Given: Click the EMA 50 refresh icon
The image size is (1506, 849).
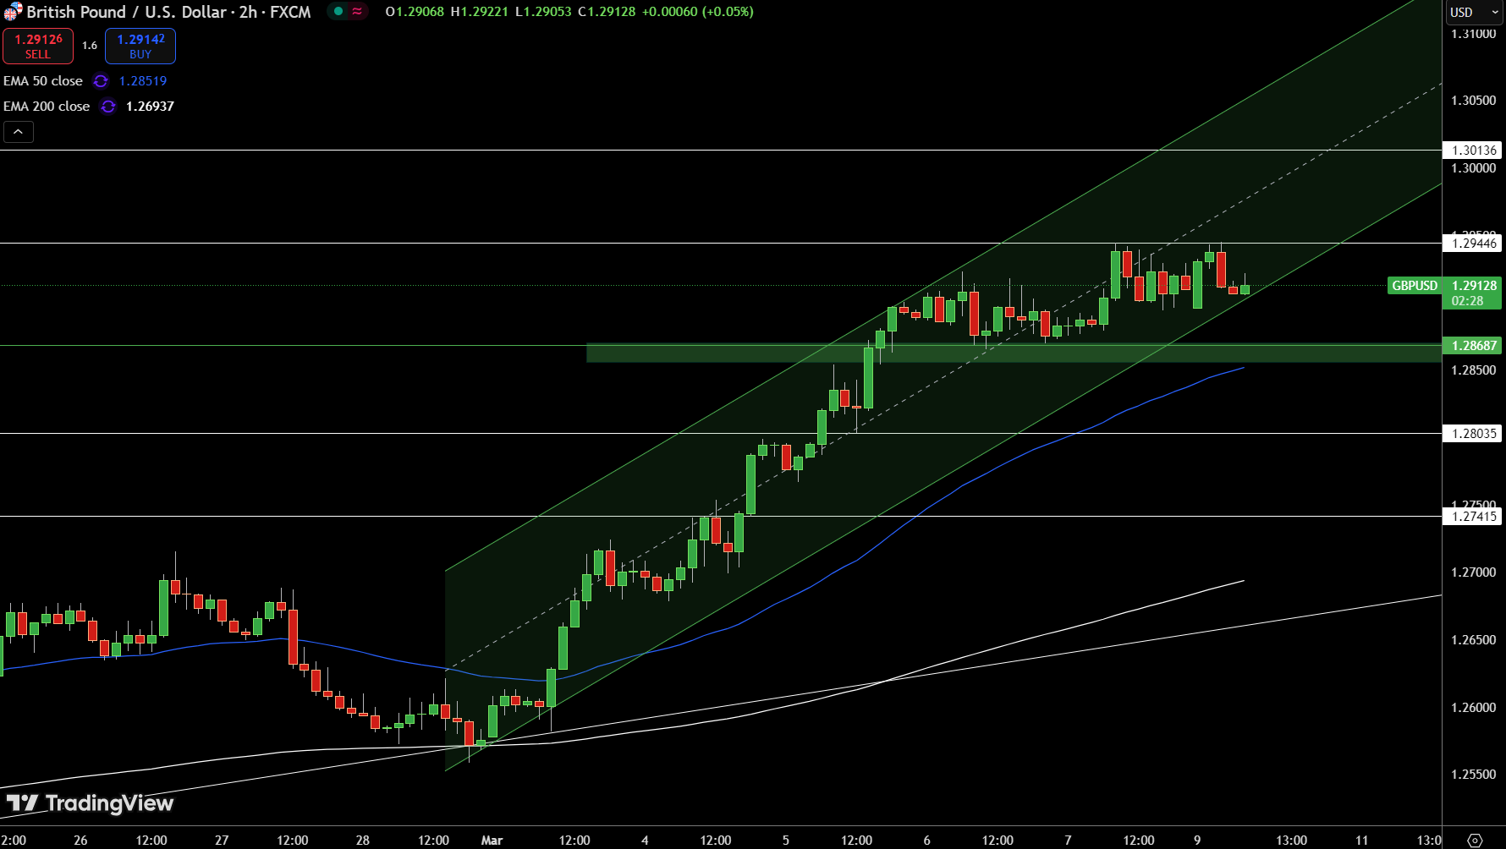Looking at the screenshot, I should click(x=101, y=81).
